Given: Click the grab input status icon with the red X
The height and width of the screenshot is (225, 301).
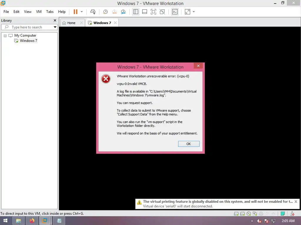Looking at the screenshot, I should point(292,214).
